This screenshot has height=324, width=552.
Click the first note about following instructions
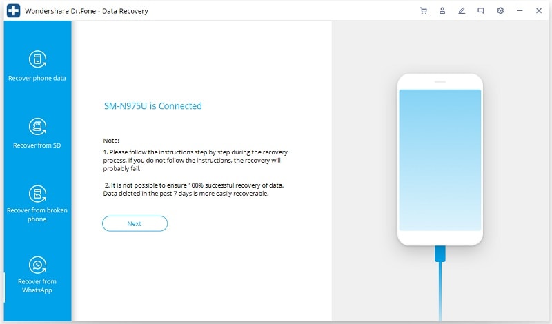(x=195, y=161)
